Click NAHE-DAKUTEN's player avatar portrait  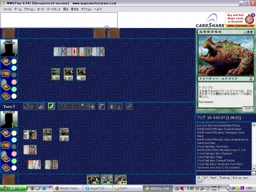[9, 48]
